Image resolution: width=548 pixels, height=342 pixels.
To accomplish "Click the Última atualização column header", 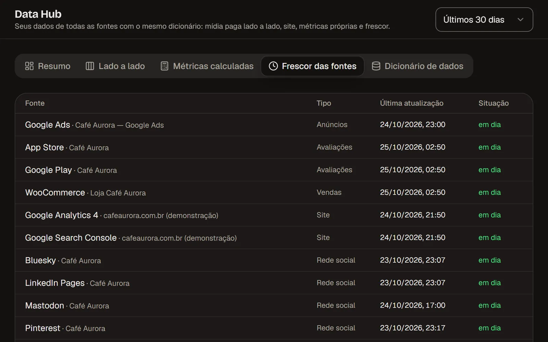I will point(412,103).
